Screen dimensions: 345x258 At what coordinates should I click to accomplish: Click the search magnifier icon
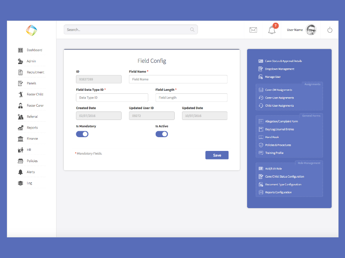pos(192,30)
